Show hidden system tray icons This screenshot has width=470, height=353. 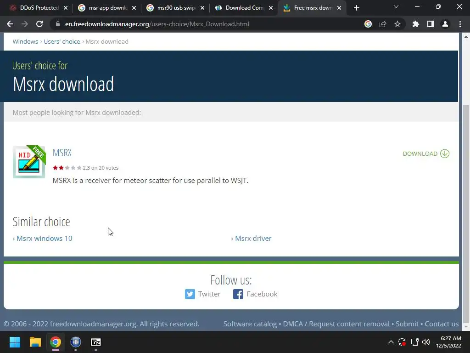pyautogui.click(x=391, y=342)
